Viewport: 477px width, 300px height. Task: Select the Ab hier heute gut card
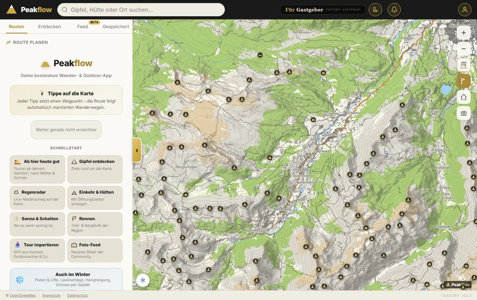click(x=37, y=169)
